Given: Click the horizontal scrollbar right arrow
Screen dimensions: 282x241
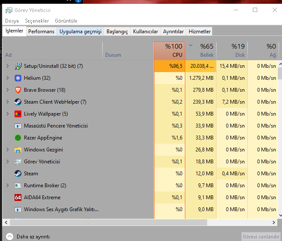Looking at the screenshot, I should pos(274,223).
